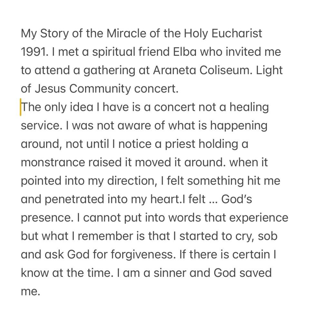Image resolution: width=312 pixels, height=330 pixels.
Task: Click the word "Araneta" in the note
Action: pyautogui.click(x=173, y=70)
